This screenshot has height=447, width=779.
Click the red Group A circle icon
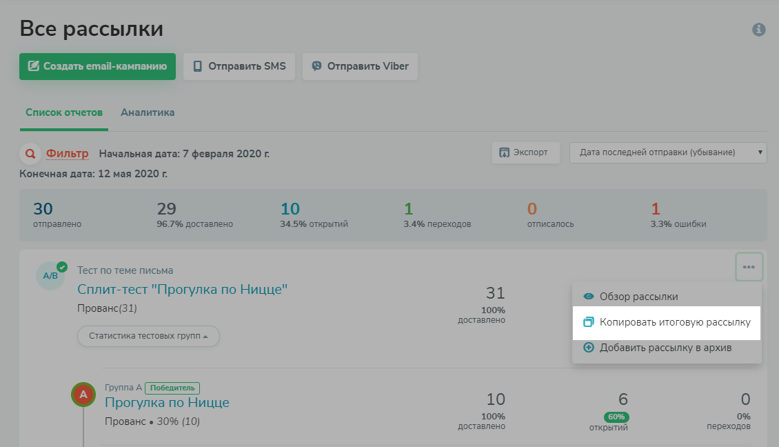point(83,395)
